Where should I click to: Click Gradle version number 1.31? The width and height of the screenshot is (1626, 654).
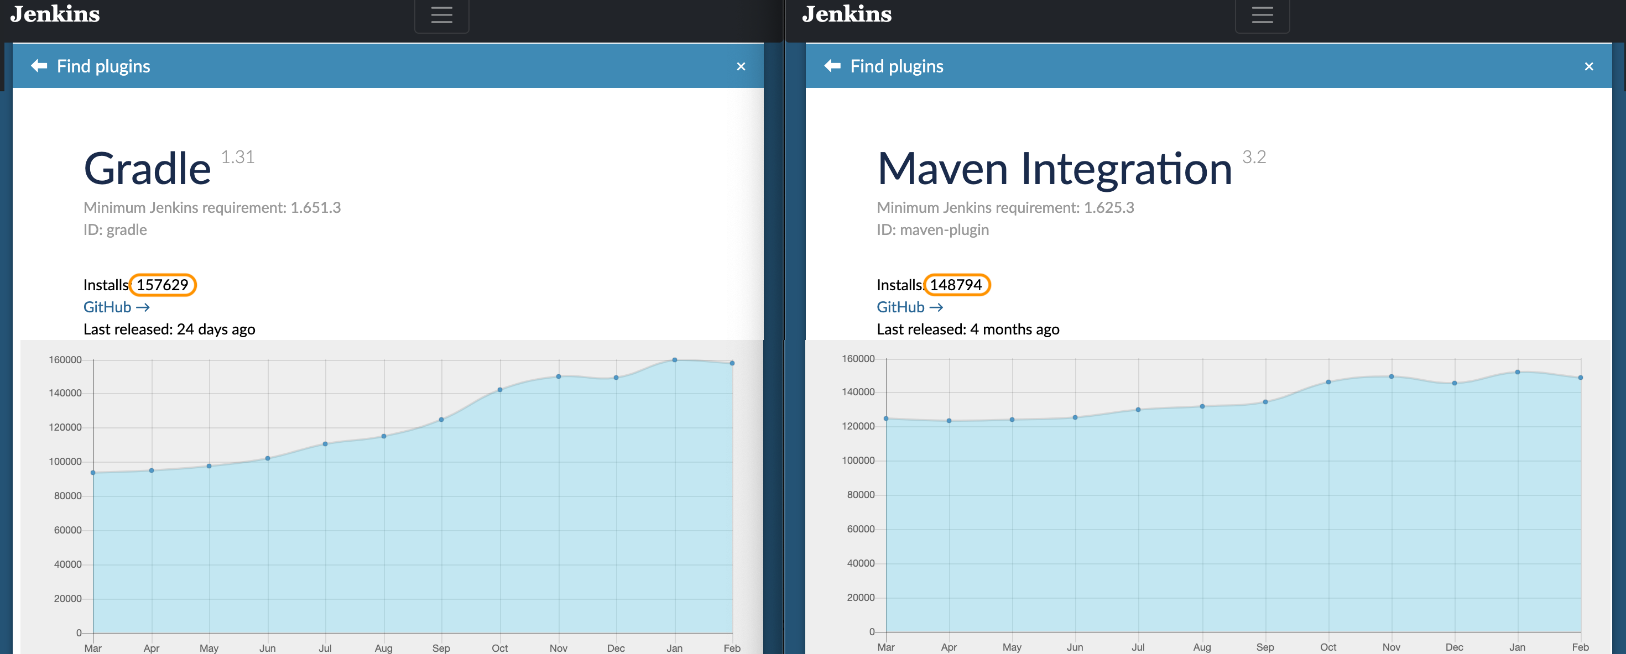[x=237, y=157]
